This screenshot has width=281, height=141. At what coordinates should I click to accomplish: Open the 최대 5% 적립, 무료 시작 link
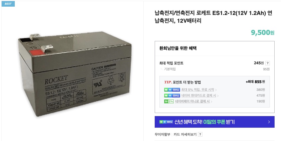[x=198, y=90]
